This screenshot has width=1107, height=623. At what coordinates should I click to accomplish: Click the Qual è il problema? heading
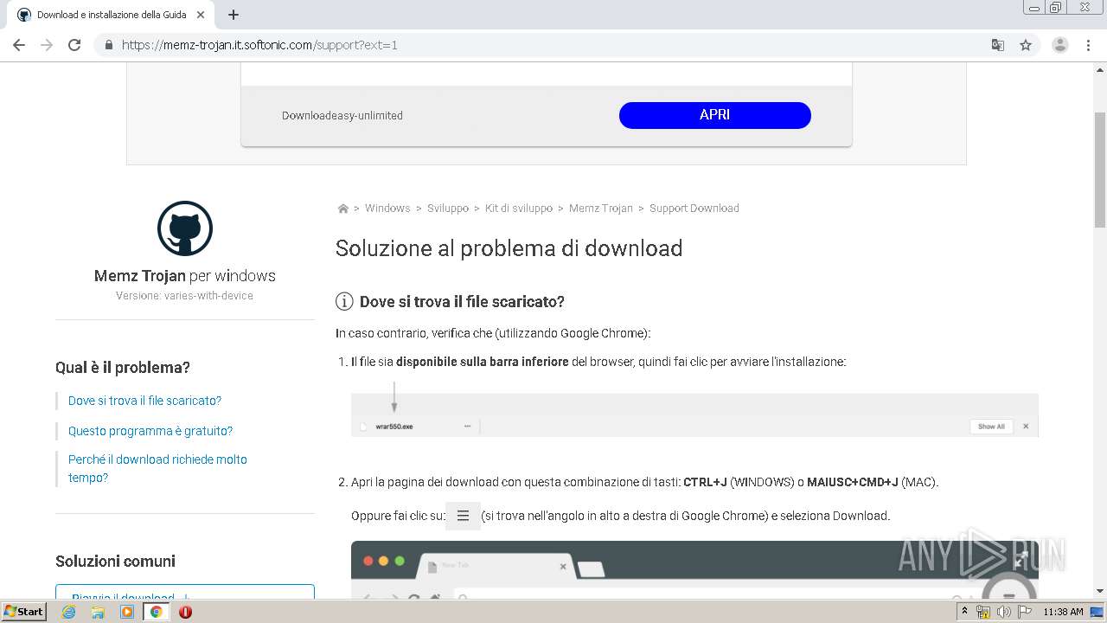point(123,368)
